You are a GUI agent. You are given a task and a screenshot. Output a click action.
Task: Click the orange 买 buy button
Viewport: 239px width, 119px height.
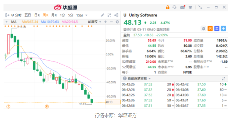[x=210, y=28]
